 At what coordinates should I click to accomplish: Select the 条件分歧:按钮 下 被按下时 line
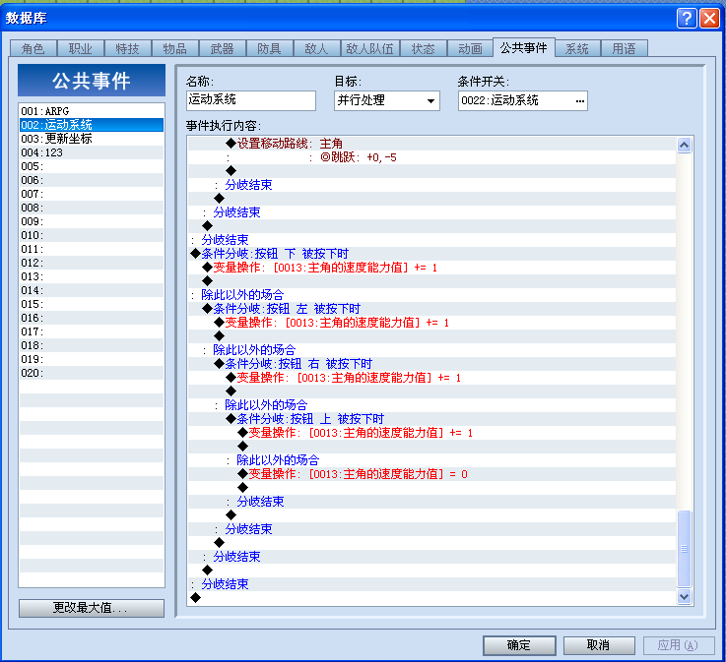[432, 254]
